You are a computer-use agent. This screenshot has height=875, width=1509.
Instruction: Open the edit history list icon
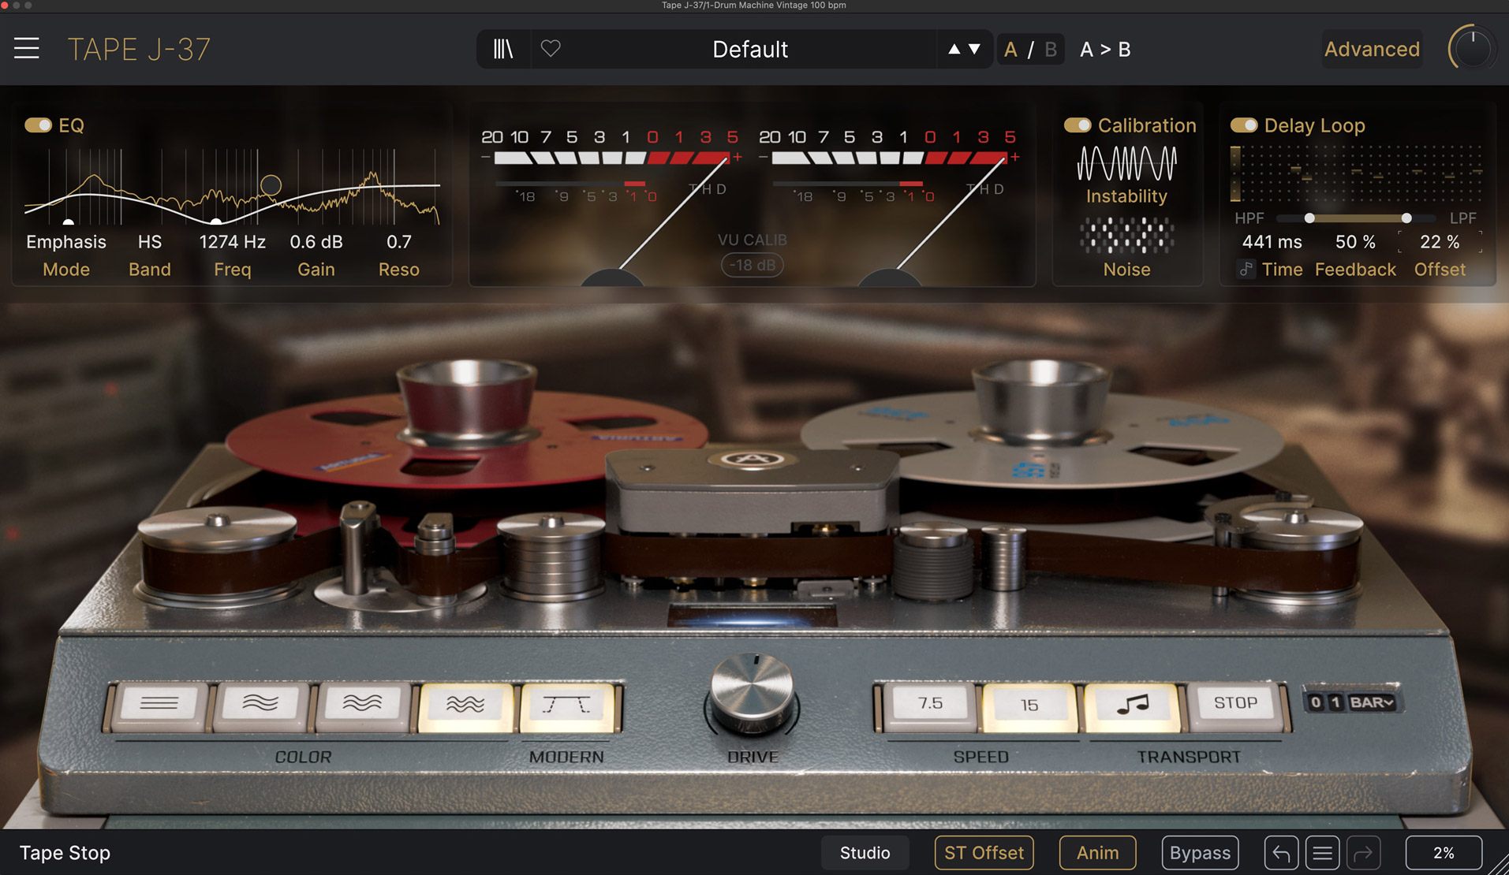pos(1323,852)
